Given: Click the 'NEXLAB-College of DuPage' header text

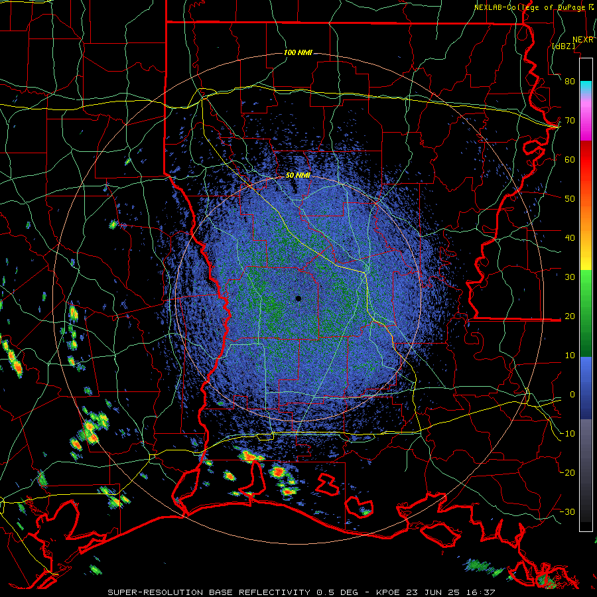Looking at the screenshot, I should click(529, 7).
